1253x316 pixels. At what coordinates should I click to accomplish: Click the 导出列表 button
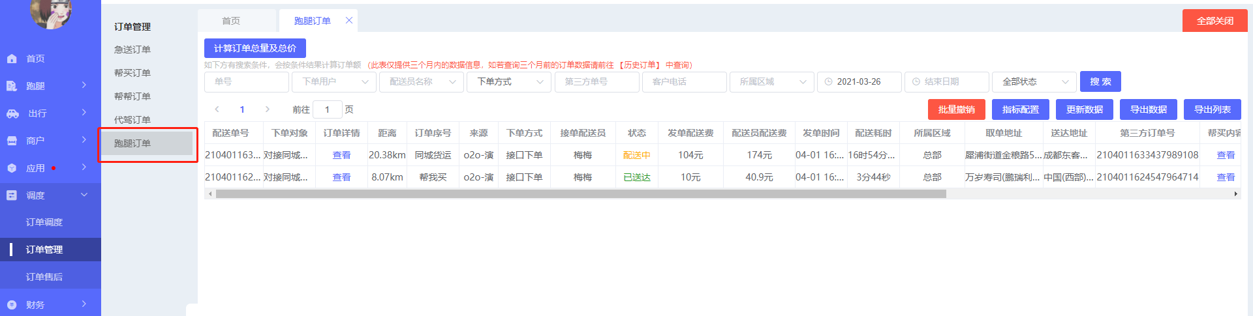(1212, 109)
